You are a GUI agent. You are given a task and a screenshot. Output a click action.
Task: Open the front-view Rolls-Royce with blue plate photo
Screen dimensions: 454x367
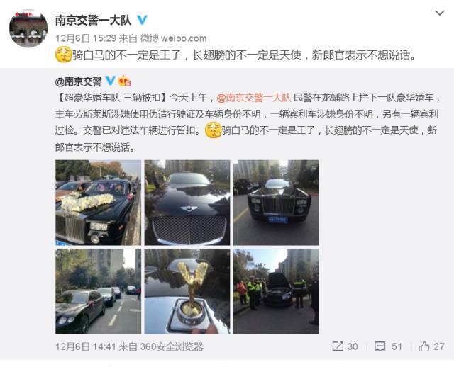click(276, 203)
